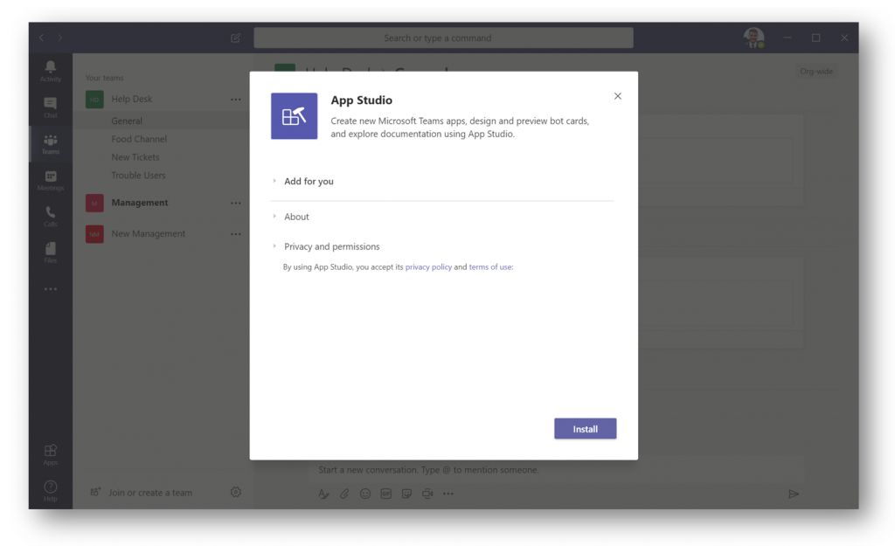Attach a file with the paperclip icon
The image size is (895, 546).
tap(344, 494)
